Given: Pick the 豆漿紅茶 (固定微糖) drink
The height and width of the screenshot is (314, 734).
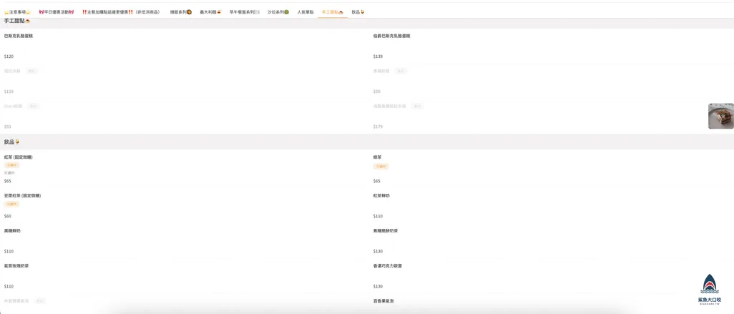Looking at the screenshot, I should pos(22,195).
